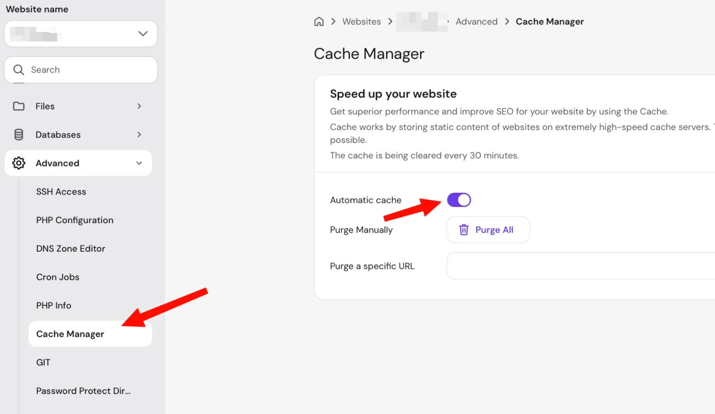The height and width of the screenshot is (414, 715).
Task: Click the cache cleared every 30 minutes text
Action: pyautogui.click(x=425, y=156)
